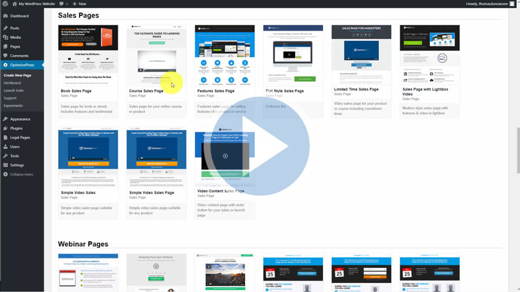This screenshot has height=292, width=520.
Task: Click the Comments sidebar icon
Action: tap(5, 56)
